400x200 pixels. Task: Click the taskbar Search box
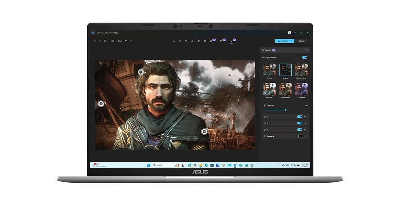(x=166, y=165)
